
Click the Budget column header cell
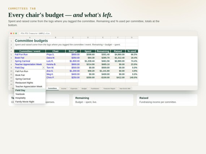[x=73, y=51]
